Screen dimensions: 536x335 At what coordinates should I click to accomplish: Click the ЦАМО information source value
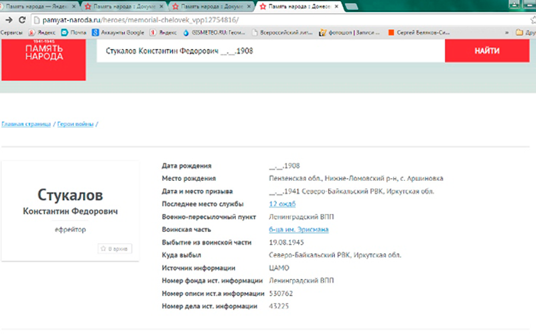click(x=279, y=268)
